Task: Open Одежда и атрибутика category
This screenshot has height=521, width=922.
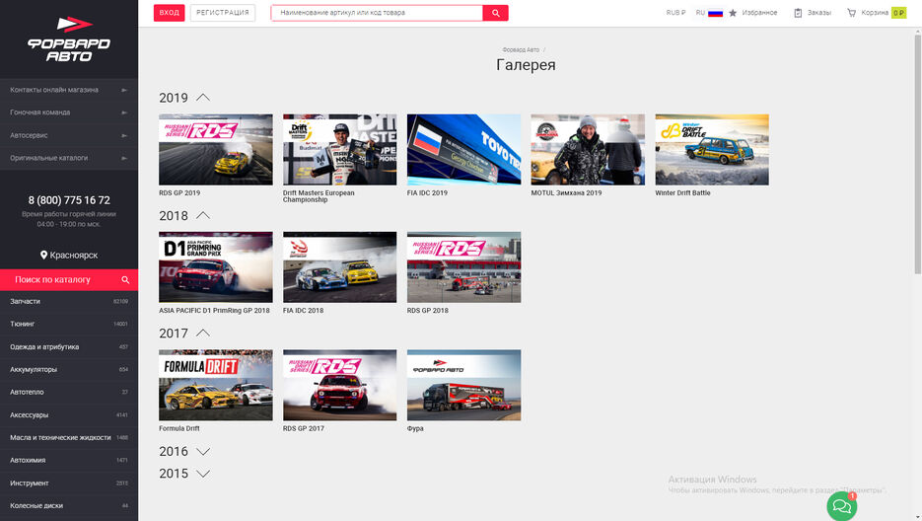Action: click(x=69, y=346)
